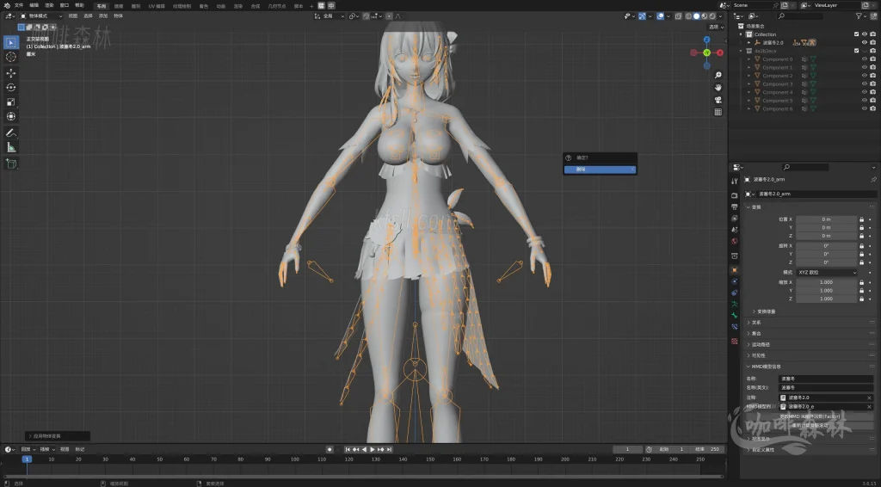
Task: Click the Z axis on navigation gizmo
Action: pos(707,40)
